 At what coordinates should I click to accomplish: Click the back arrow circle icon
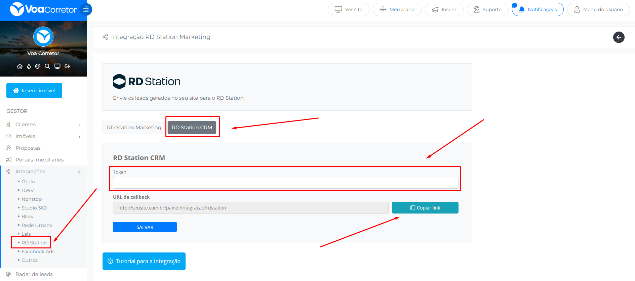619,37
